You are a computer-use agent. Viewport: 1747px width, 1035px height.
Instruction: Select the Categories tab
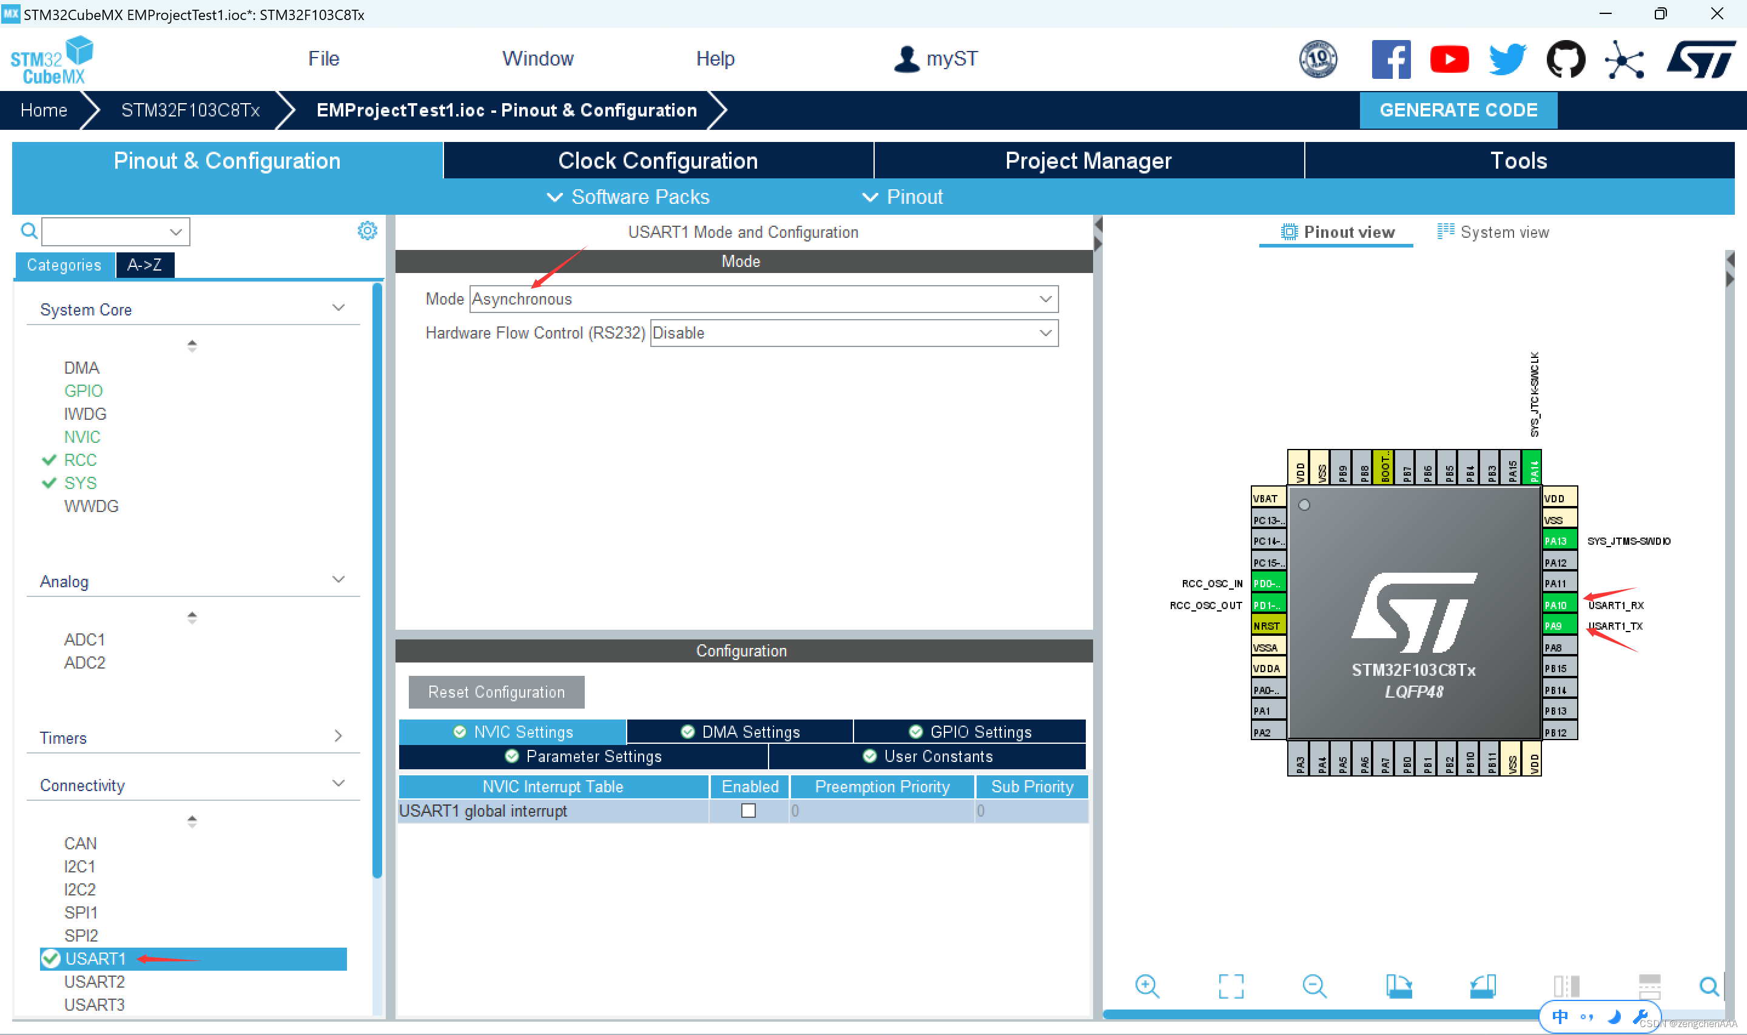(x=64, y=265)
